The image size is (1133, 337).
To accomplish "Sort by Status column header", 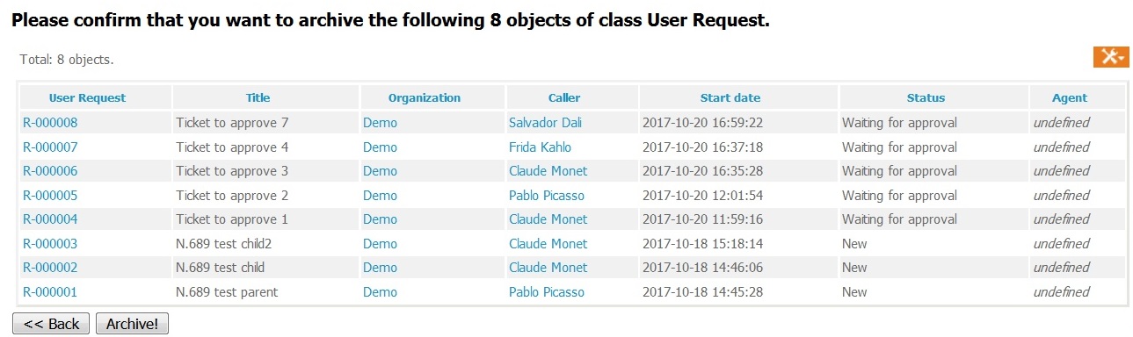I will [926, 98].
